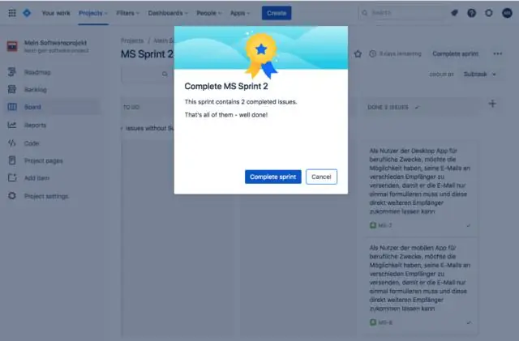Open the Dashboards dropdown menu

168,13
